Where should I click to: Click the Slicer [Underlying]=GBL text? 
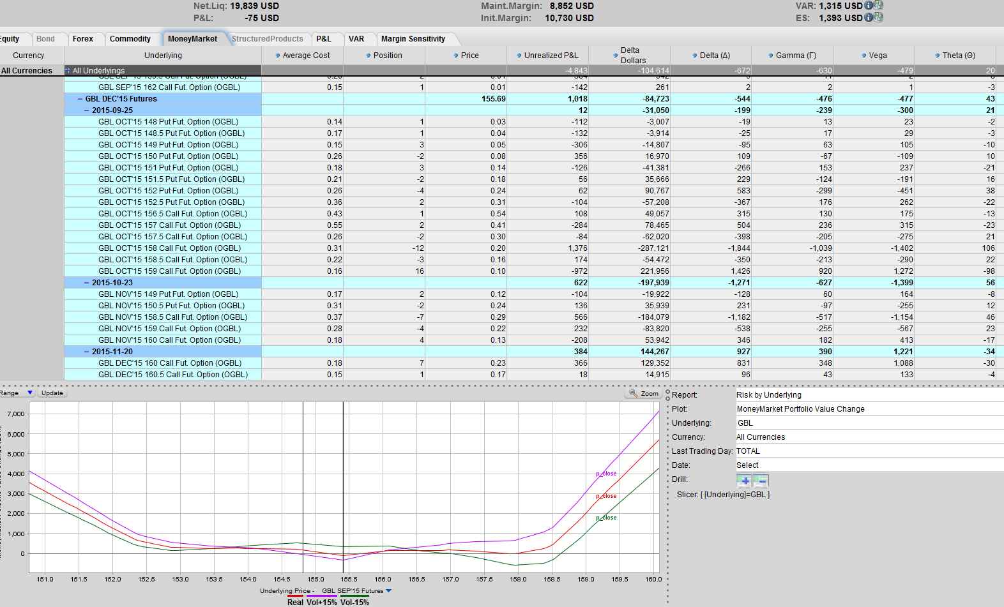pos(723,495)
